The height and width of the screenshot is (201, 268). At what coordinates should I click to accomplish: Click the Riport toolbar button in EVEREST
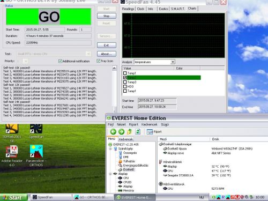pos(154,132)
